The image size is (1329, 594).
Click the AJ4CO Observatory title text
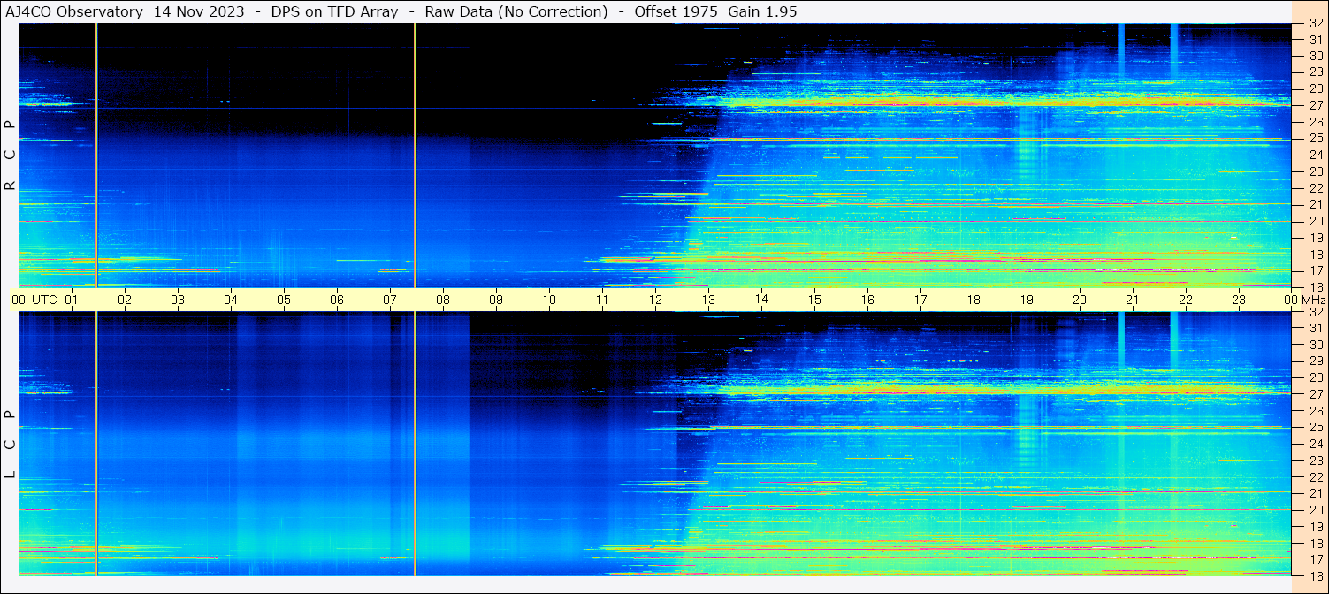(76, 11)
